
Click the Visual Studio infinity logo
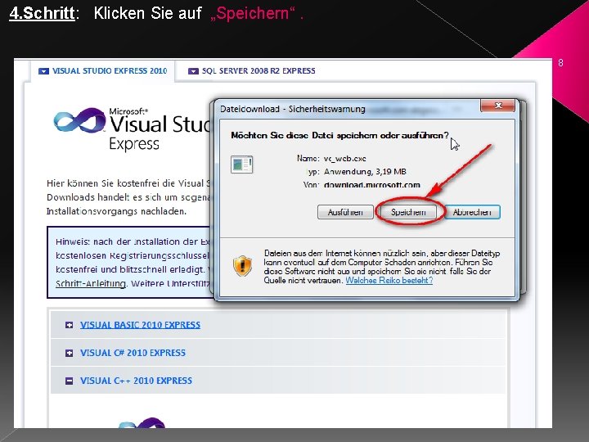[x=79, y=120]
